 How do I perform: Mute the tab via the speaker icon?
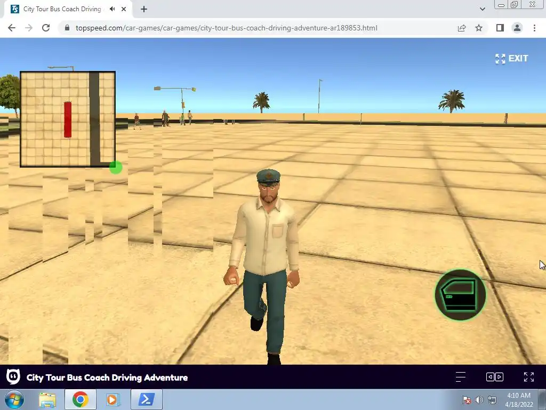point(112,9)
